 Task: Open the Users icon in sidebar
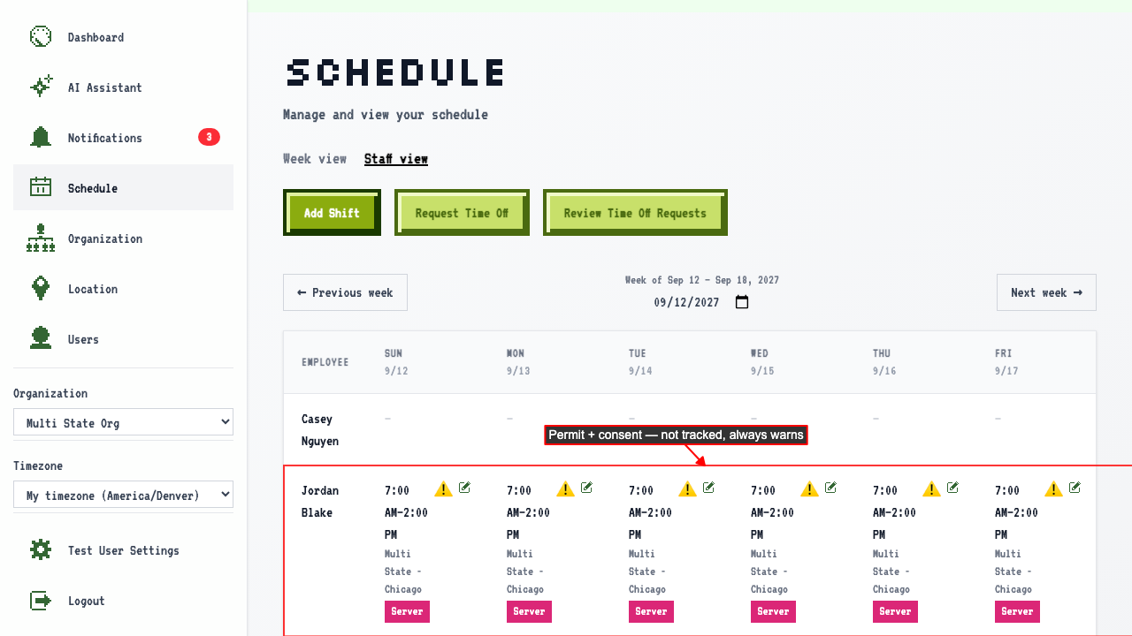point(41,339)
